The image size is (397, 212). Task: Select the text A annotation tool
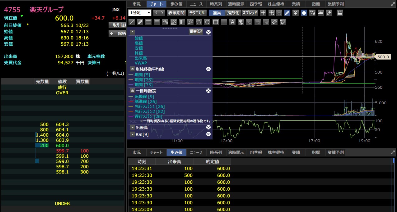click(232, 22)
